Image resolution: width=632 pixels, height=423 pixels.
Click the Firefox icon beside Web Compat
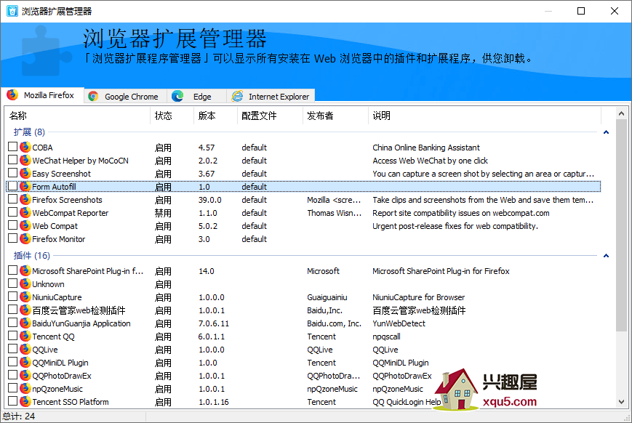coord(25,225)
